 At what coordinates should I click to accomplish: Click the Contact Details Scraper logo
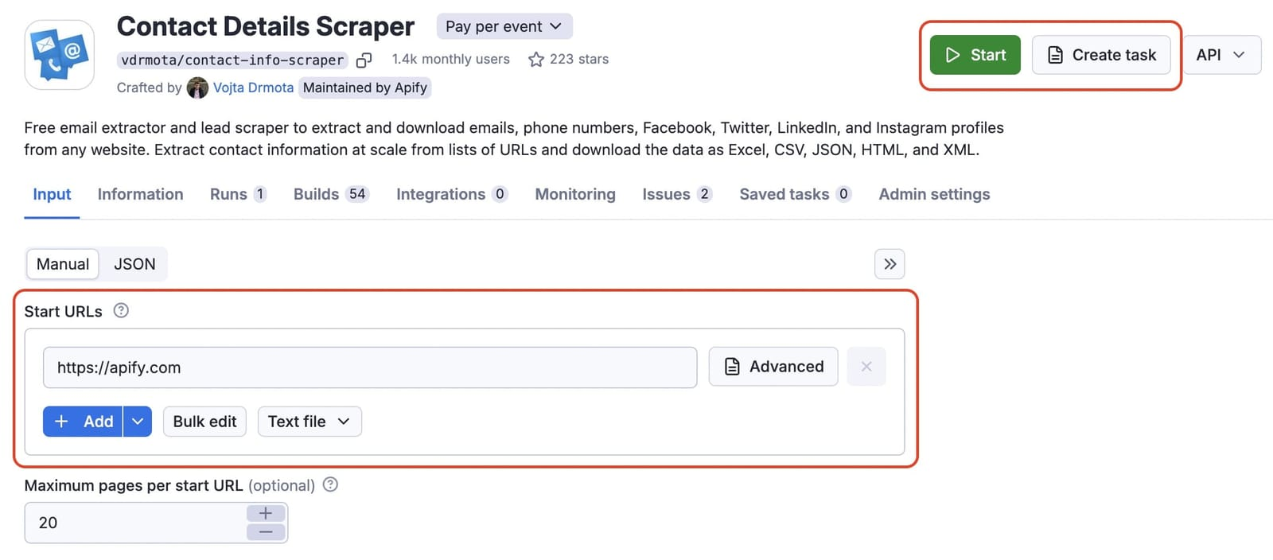[60, 55]
